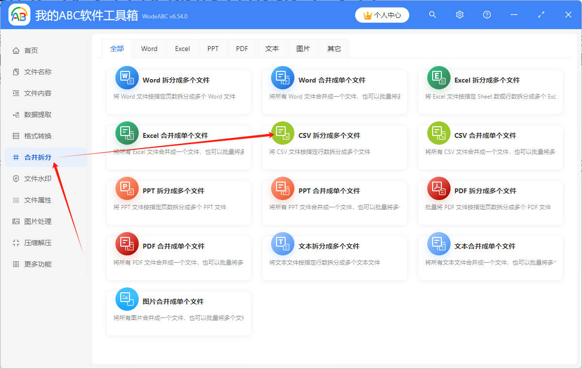
Task: Click the help question mark icon
Action: [x=486, y=15]
